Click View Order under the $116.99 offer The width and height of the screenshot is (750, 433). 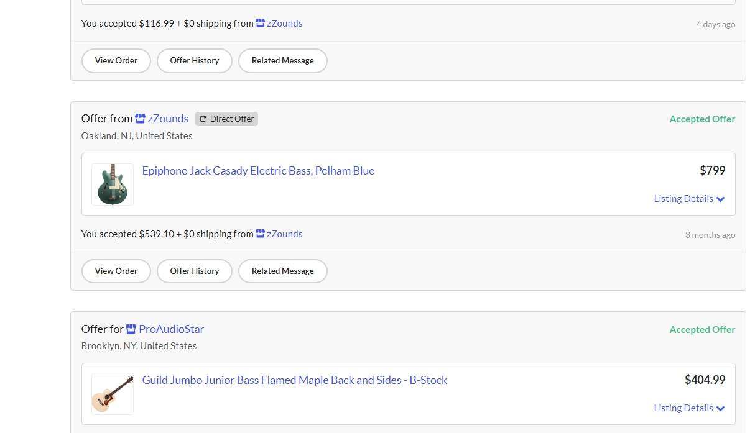pyautogui.click(x=116, y=61)
